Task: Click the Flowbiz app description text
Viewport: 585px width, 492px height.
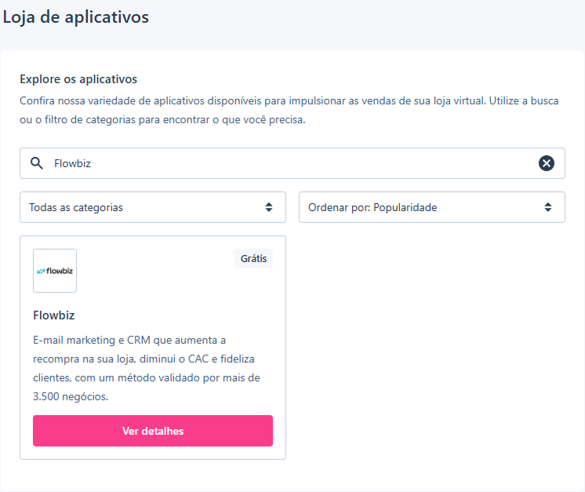Action: coord(147,368)
